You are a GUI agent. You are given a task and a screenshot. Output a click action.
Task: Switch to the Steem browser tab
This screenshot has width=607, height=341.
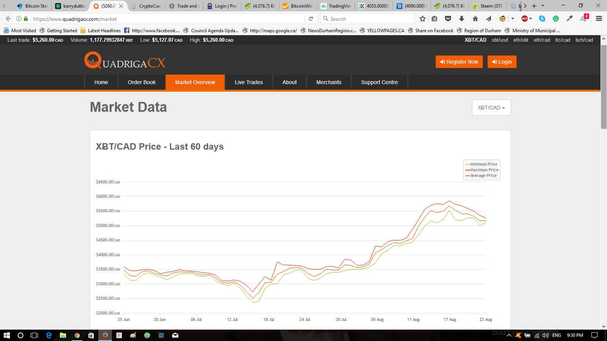[488, 6]
